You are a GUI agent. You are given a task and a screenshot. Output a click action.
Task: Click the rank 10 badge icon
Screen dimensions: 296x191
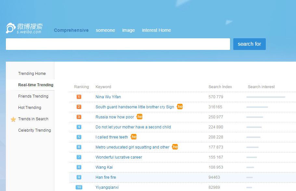79,187
